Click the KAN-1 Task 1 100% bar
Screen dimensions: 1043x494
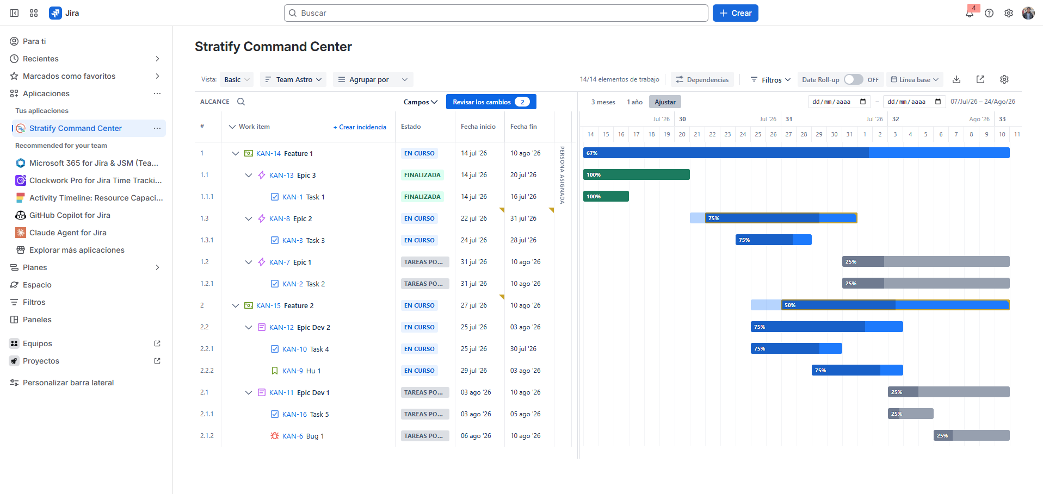[606, 196]
